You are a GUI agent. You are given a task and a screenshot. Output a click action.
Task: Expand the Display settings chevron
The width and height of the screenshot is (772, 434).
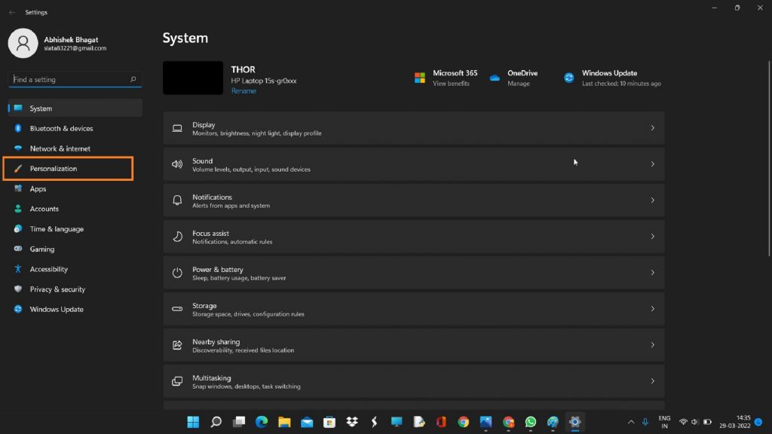[x=652, y=128]
